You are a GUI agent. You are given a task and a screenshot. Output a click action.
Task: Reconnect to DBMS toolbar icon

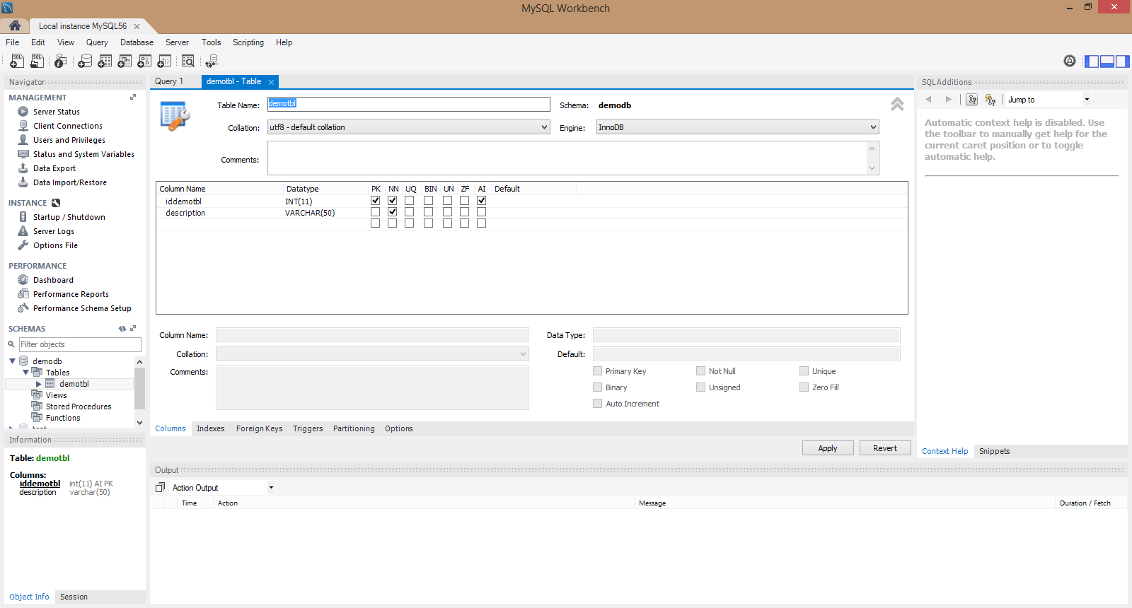212,61
